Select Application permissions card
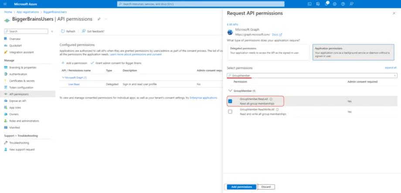 [x=353, y=52]
